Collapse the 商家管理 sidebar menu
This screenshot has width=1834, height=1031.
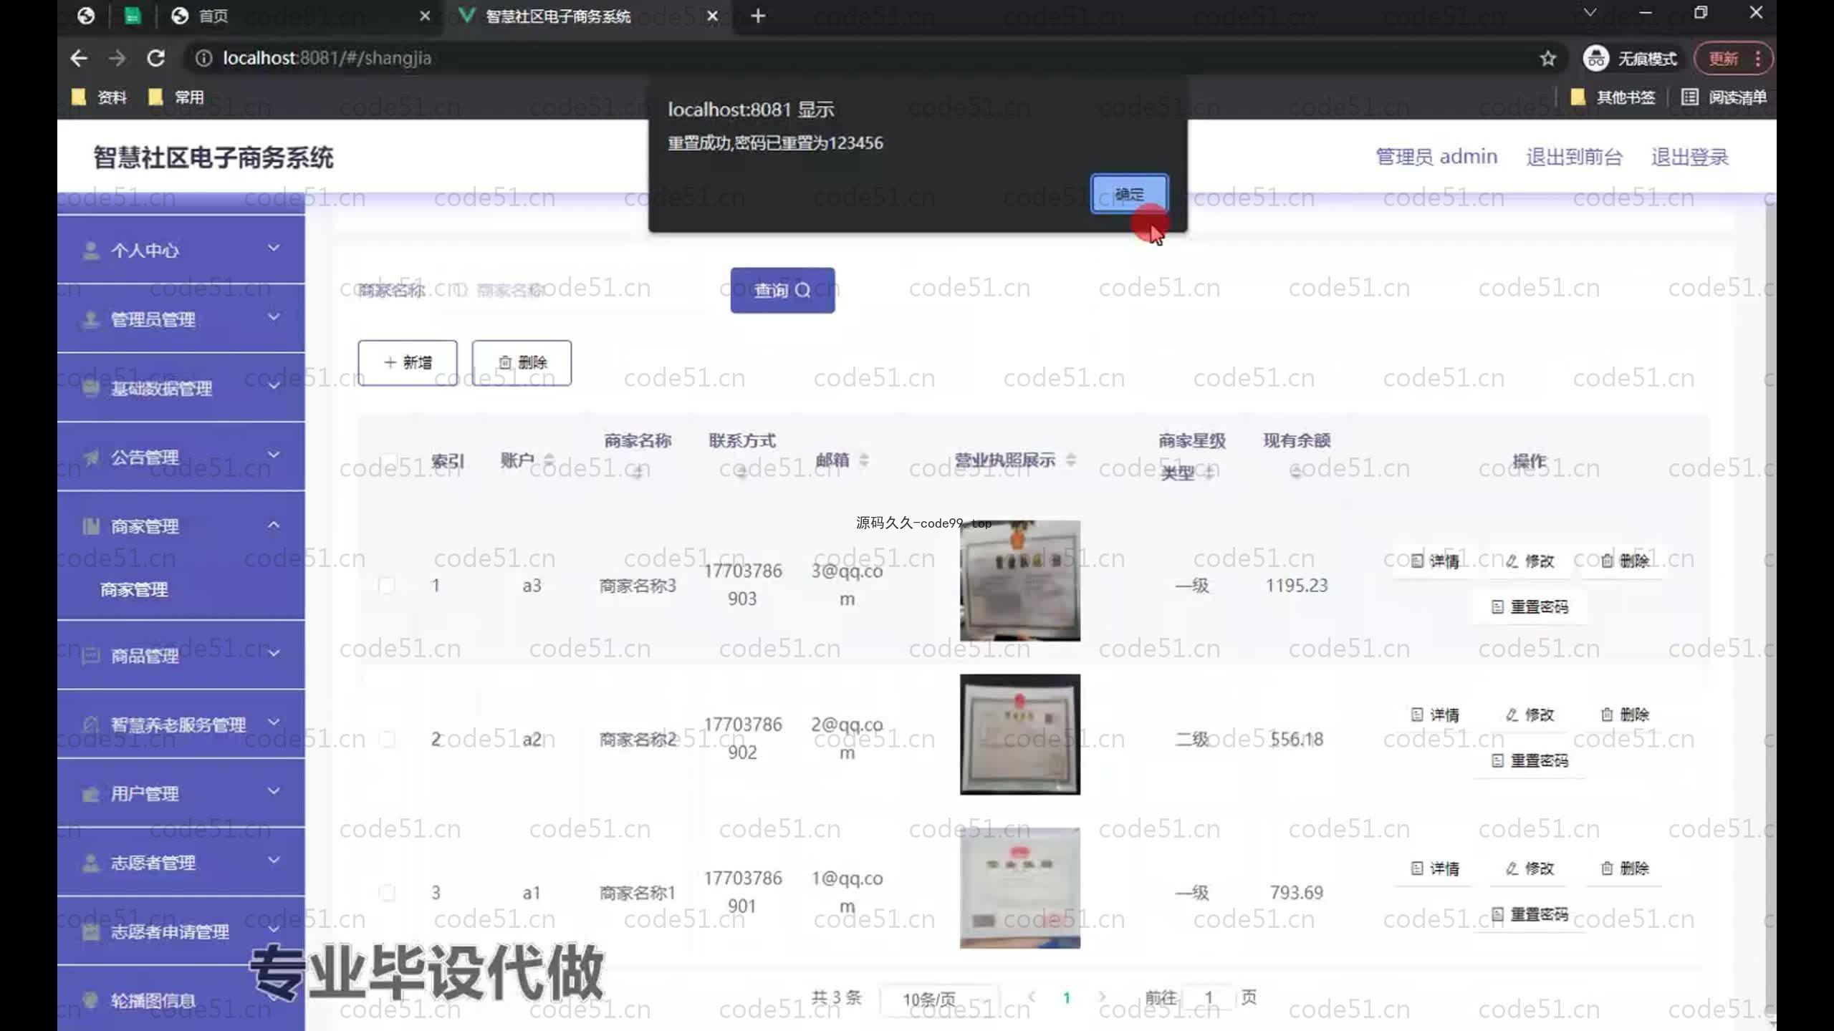click(x=181, y=526)
